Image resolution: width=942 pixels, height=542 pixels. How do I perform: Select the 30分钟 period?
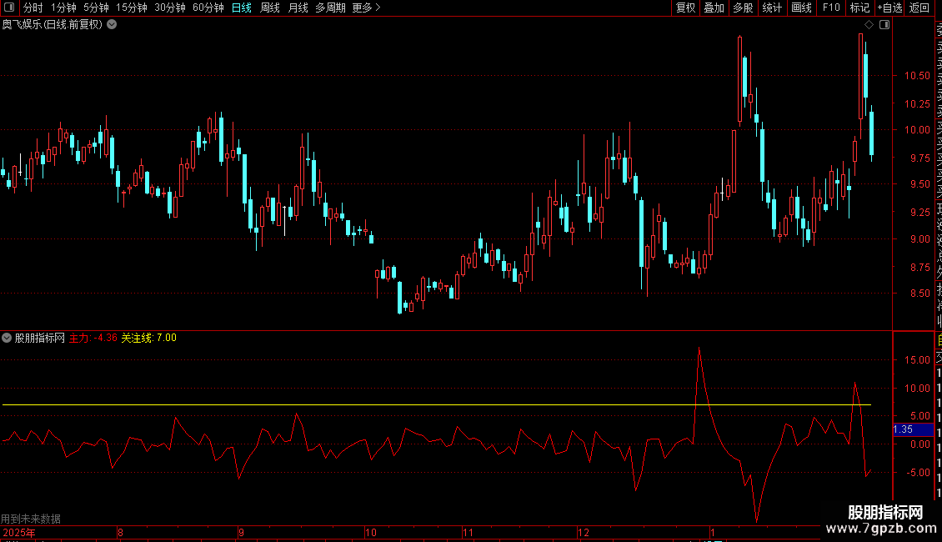point(170,8)
